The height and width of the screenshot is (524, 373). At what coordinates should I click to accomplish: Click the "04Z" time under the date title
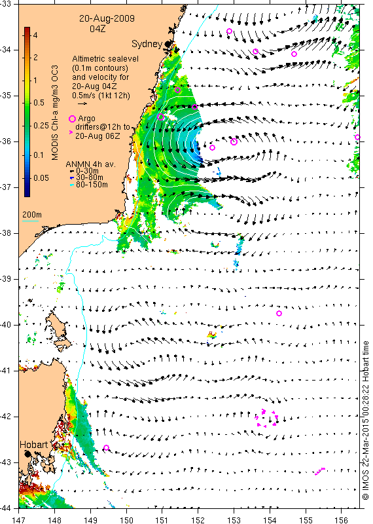pyautogui.click(x=98, y=29)
